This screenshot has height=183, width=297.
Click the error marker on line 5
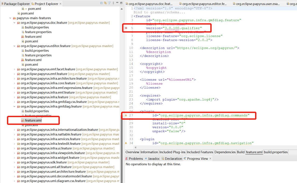[126, 28]
